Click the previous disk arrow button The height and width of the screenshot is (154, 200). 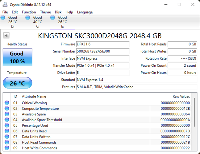point(6,35)
